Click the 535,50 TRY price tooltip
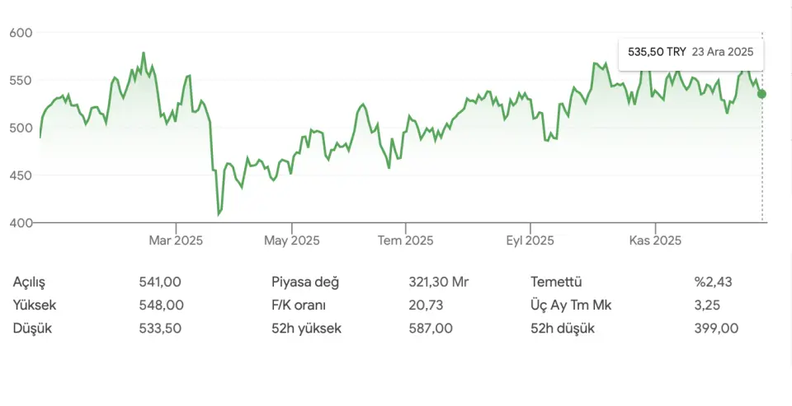 coord(657,51)
